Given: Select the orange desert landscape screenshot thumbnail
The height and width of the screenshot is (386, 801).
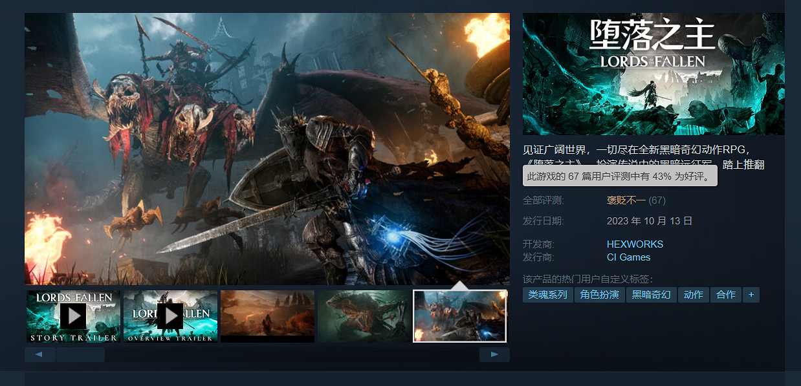Looking at the screenshot, I should point(267,316).
